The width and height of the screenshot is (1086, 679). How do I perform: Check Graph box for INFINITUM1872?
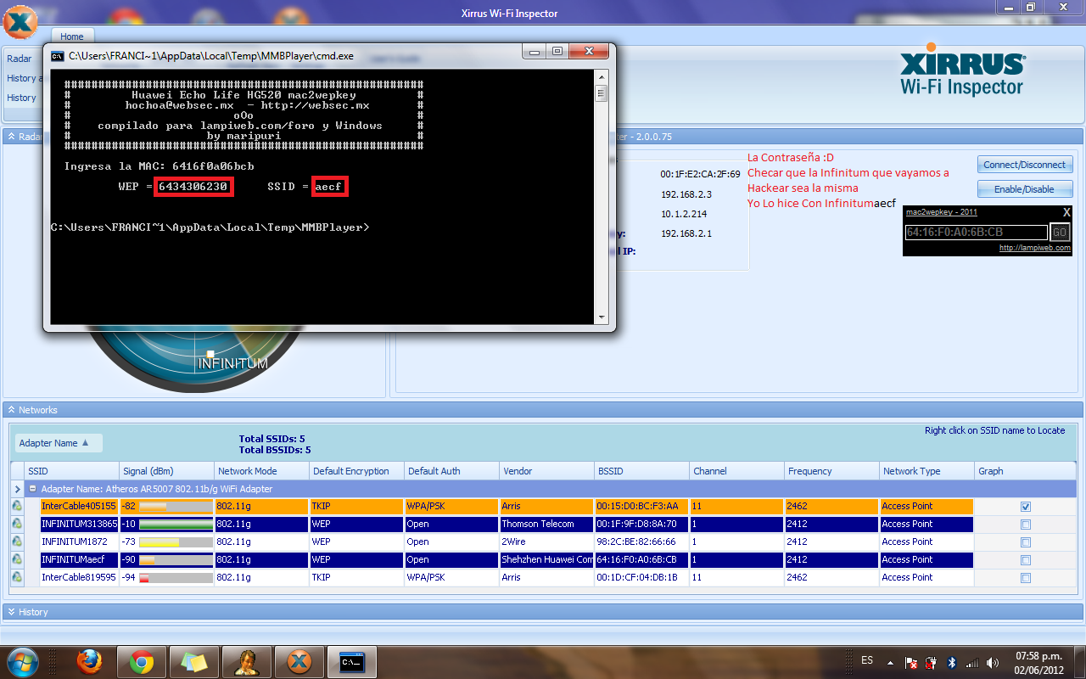coord(1026,542)
